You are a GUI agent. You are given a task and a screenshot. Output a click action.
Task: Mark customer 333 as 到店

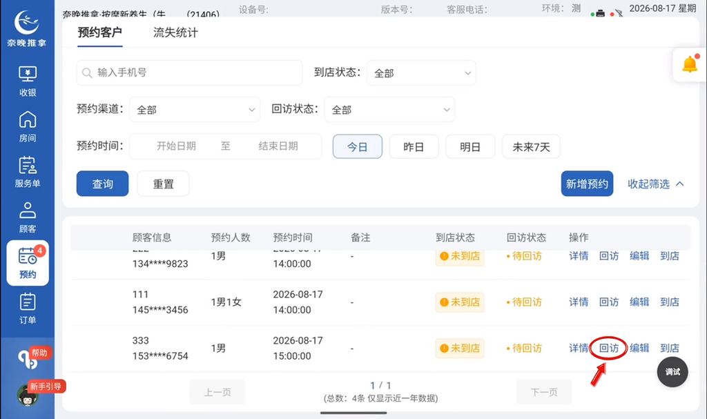click(x=670, y=348)
